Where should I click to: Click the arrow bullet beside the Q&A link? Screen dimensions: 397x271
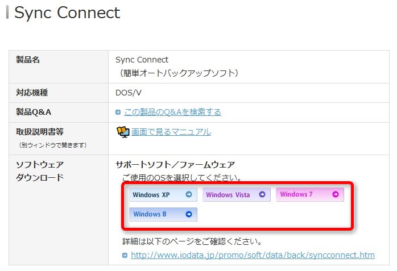point(118,112)
